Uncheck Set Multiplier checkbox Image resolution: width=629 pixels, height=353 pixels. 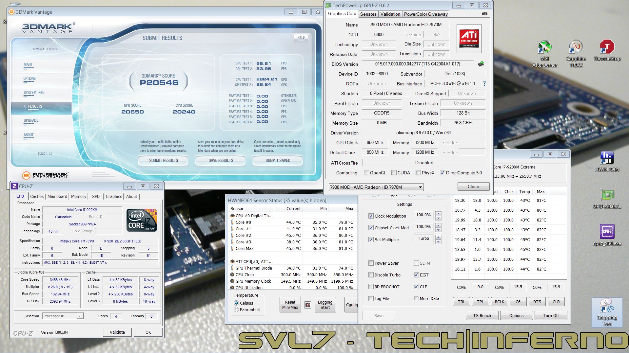(371, 239)
